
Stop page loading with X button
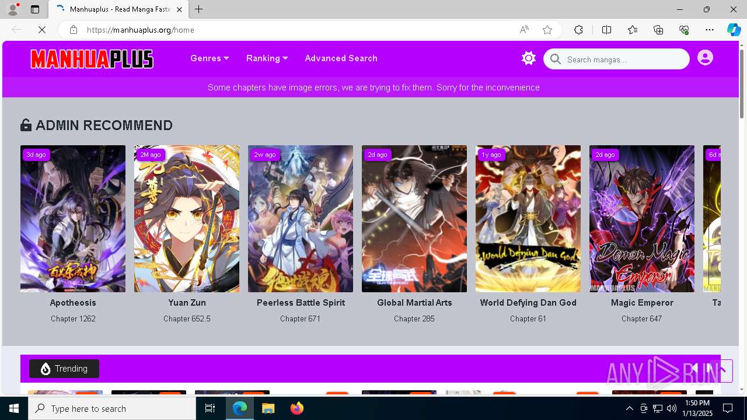coord(42,30)
